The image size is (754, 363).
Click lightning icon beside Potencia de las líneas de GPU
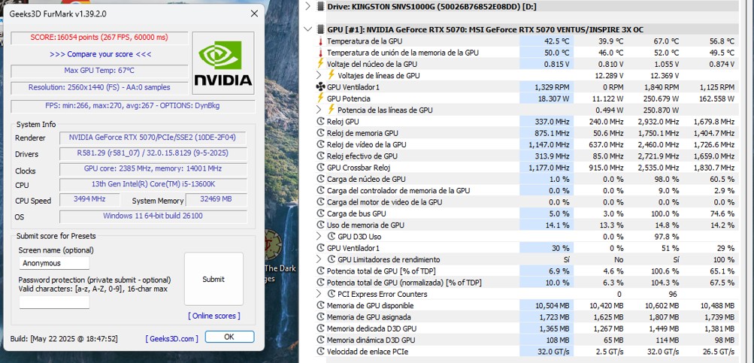tap(332, 110)
